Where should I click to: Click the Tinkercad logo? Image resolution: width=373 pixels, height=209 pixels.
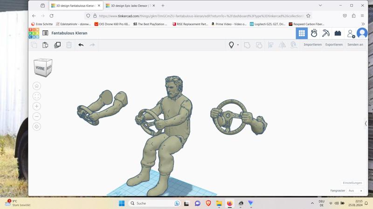click(x=34, y=33)
